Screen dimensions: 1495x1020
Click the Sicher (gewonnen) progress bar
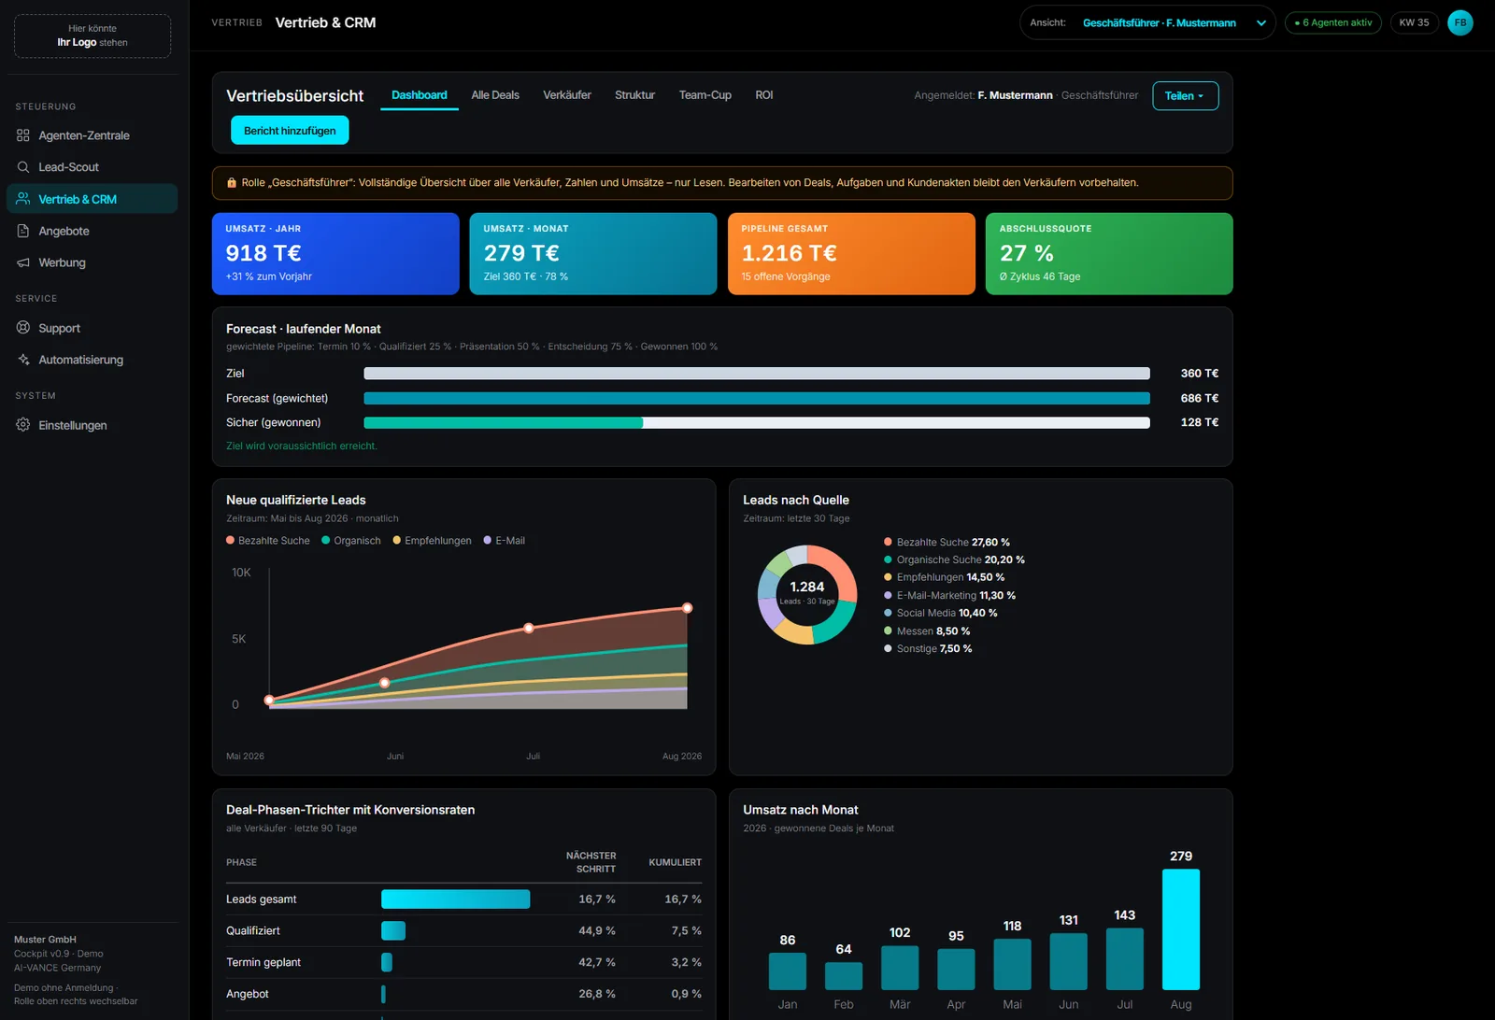click(757, 423)
